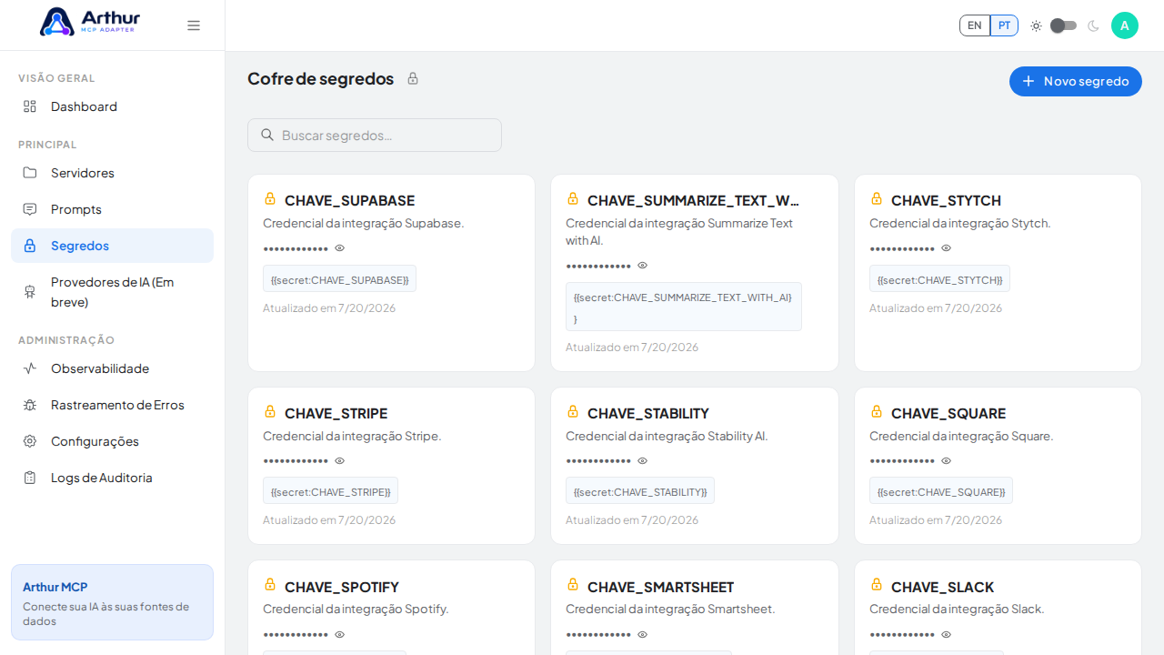Reveal the CHAVE_SQUARE secret value
The height and width of the screenshot is (655, 1164).
point(946,461)
